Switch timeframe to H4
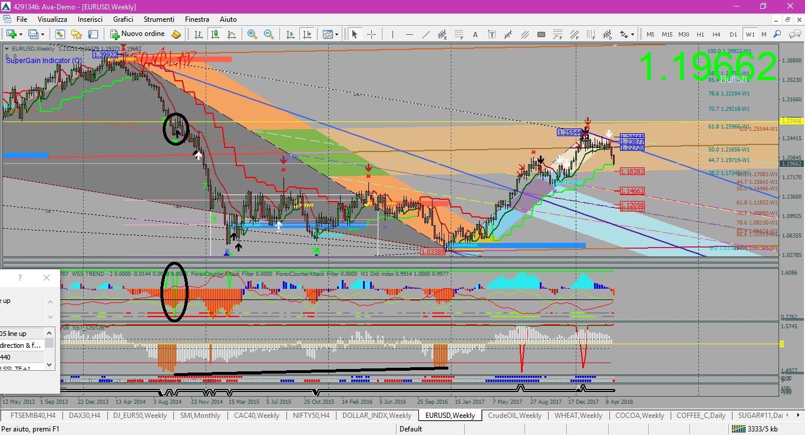 point(717,34)
